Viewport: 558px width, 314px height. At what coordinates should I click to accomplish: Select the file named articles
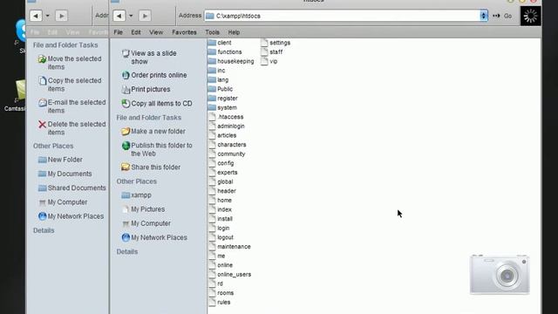pos(227,136)
